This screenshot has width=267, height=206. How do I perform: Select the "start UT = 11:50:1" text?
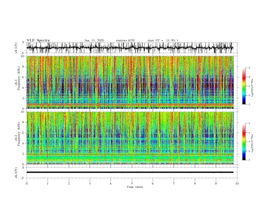[163, 40]
